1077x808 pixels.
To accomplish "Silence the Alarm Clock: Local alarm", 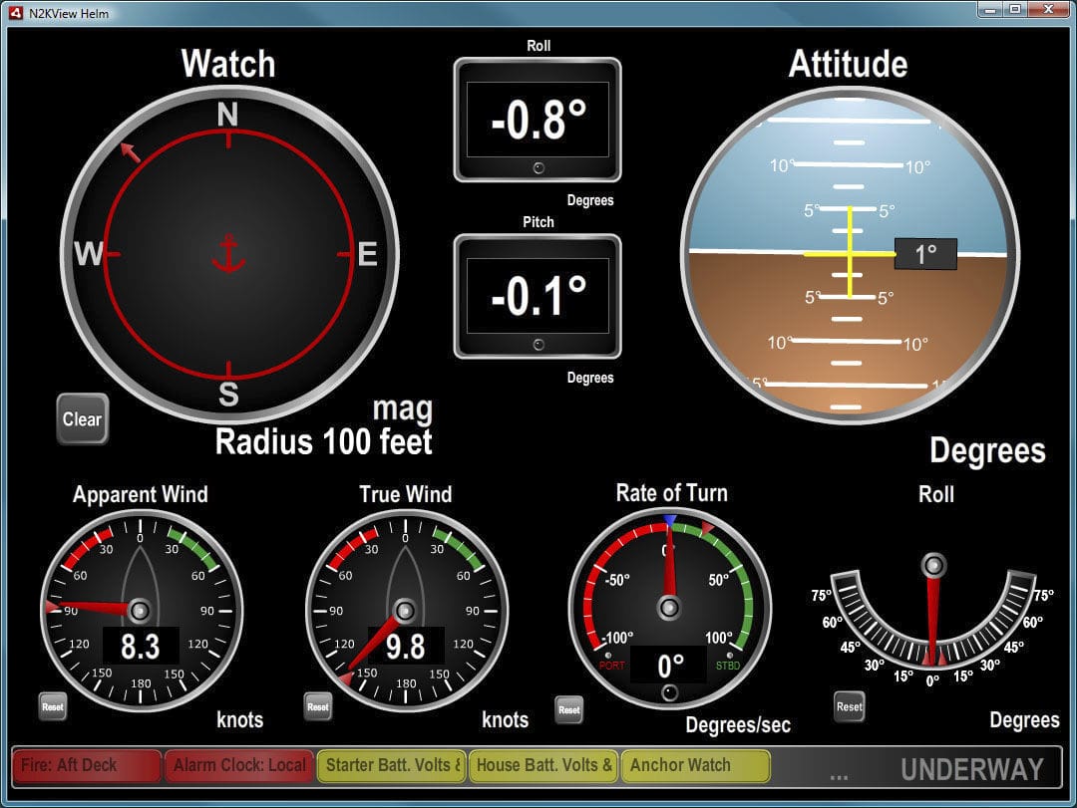I will 238,766.
